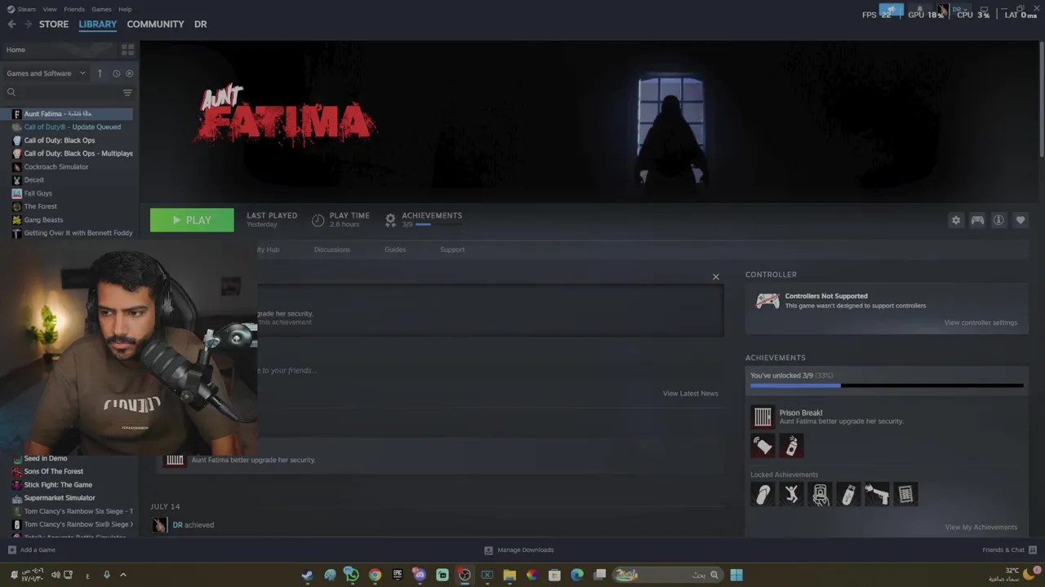Open the Discussions tab
Screen dimensions: 1045x587
(332, 249)
